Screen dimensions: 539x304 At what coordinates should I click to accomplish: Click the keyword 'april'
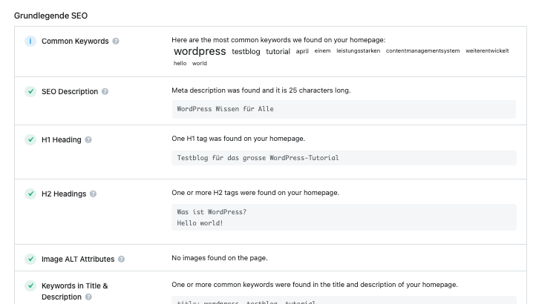[x=302, y=51]
